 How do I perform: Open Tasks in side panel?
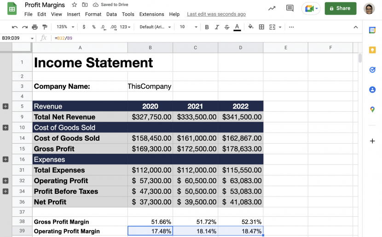click(372, 70)
